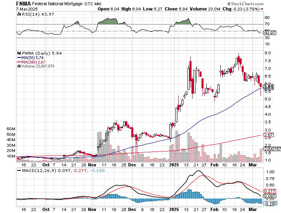Click the 43.97 RSI value tag on axis

point(270,33)
